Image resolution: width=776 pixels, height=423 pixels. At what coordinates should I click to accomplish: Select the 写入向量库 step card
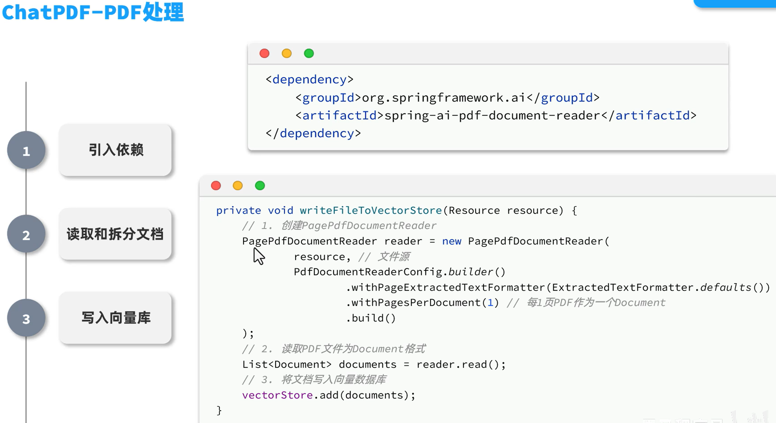[116, 318]
